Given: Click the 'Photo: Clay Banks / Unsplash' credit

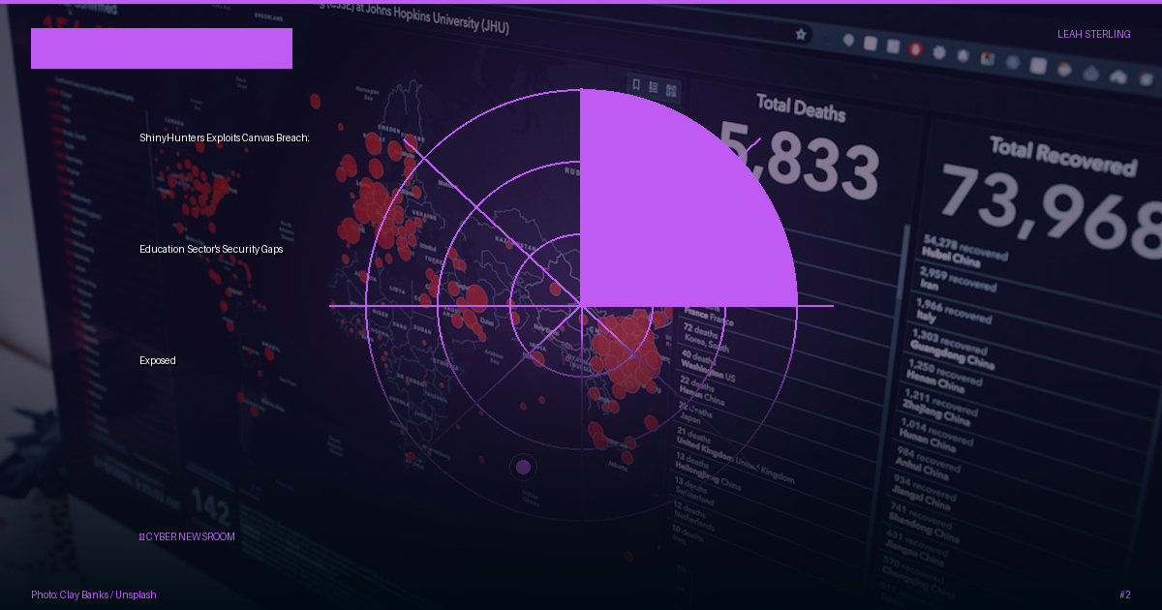Looking at the screenshot, I should coord(94,595).
